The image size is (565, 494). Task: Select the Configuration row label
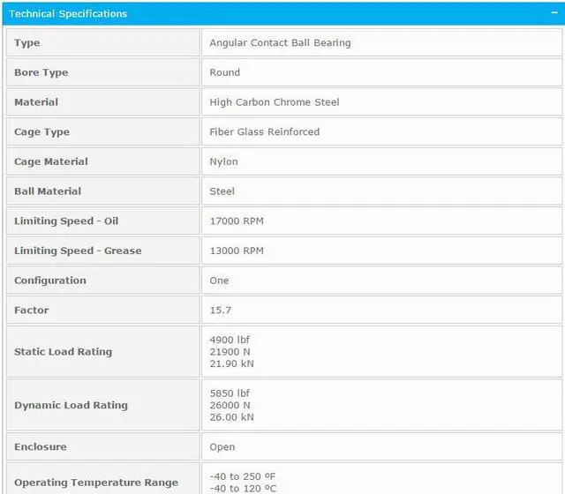50,281
